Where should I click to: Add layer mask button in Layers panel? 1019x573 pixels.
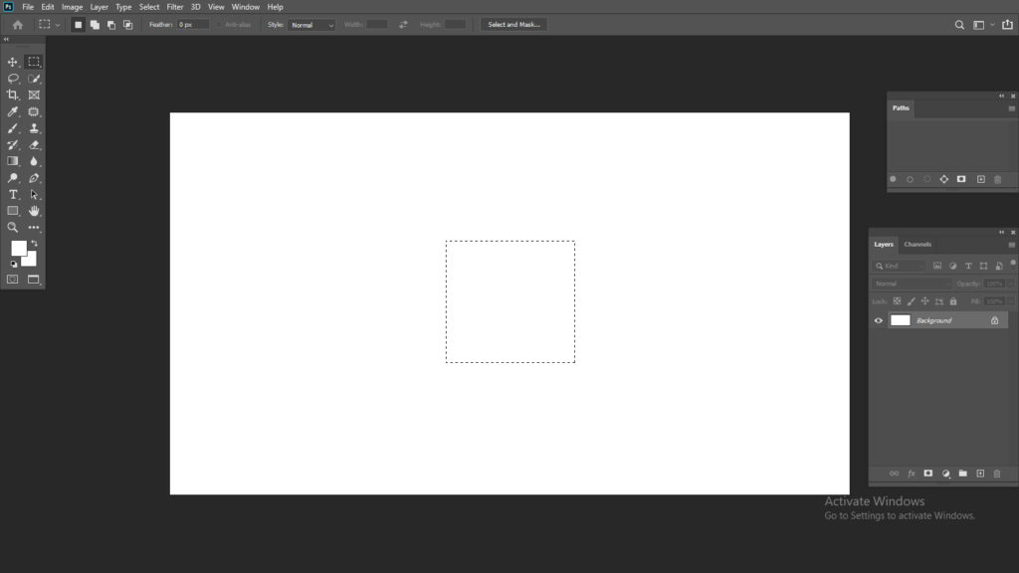928,474
